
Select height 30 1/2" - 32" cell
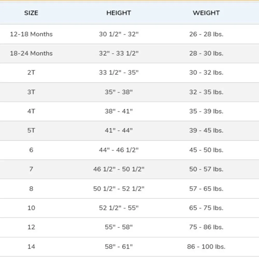pos(119,34)
